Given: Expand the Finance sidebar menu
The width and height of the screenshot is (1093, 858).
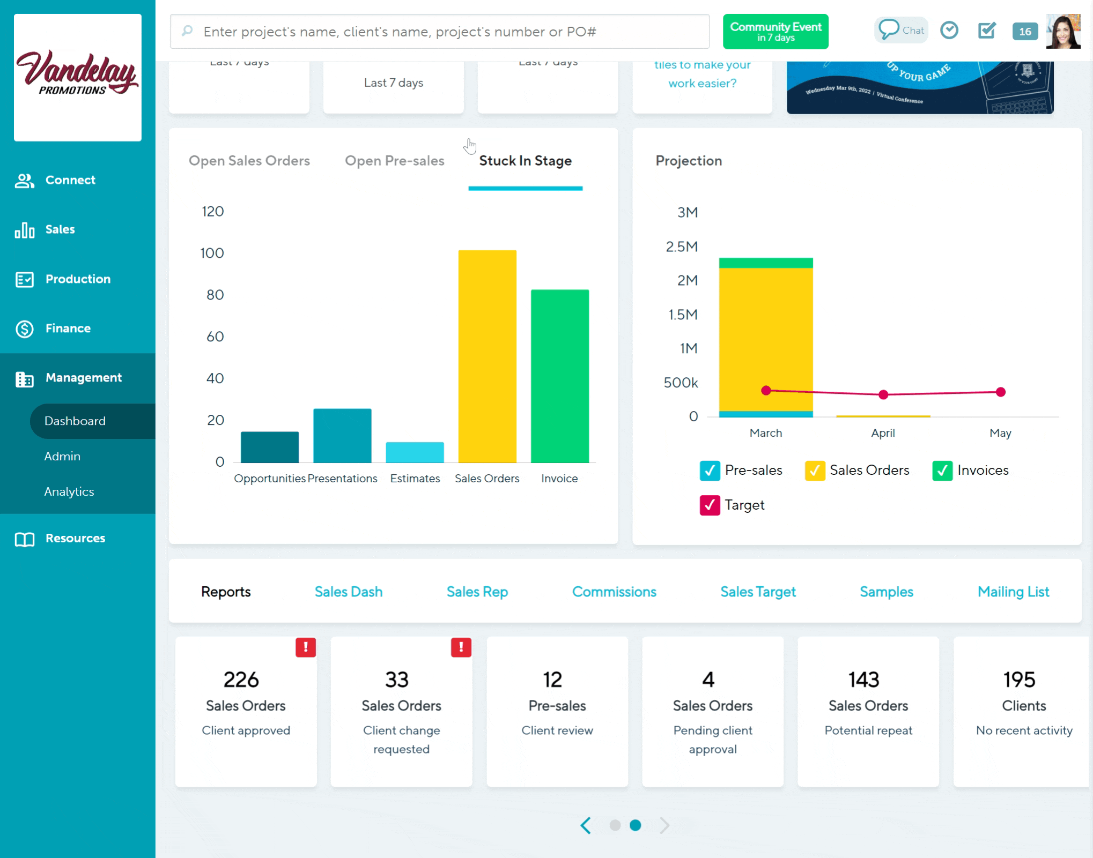Looking at the screenshot, I should [x=68, y=329].
